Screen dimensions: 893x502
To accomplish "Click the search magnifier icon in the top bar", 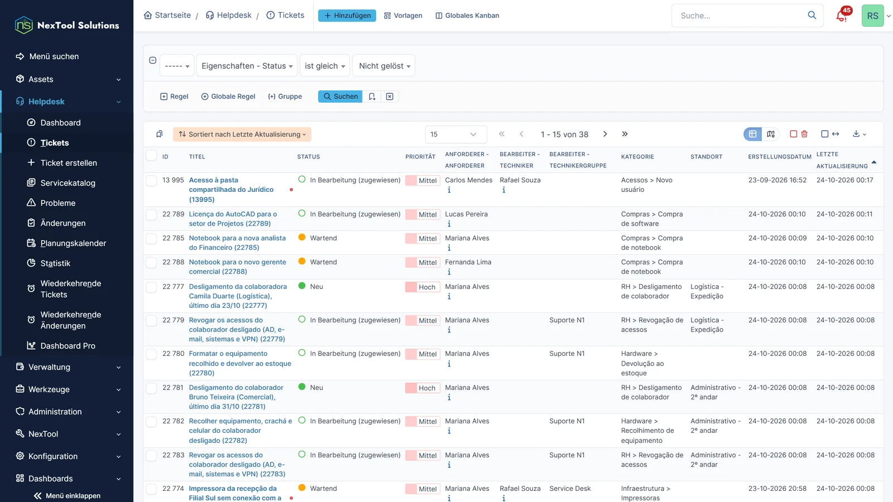I will [x=812, y=15].
